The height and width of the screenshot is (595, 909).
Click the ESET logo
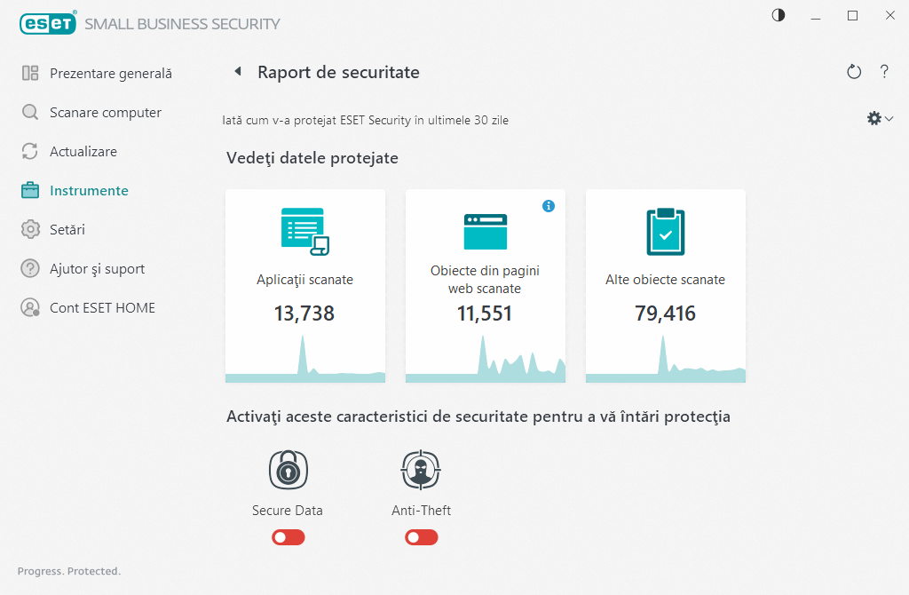[48, 23]
